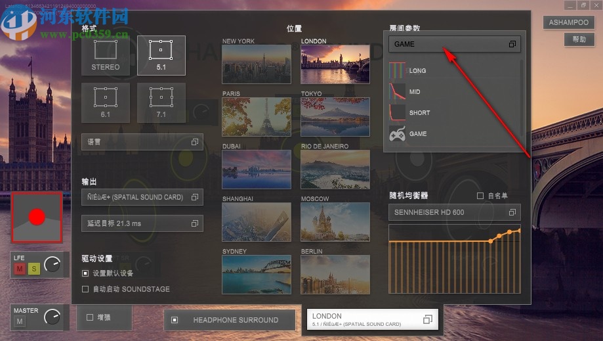Mute the LFE channel (M)

20,268
